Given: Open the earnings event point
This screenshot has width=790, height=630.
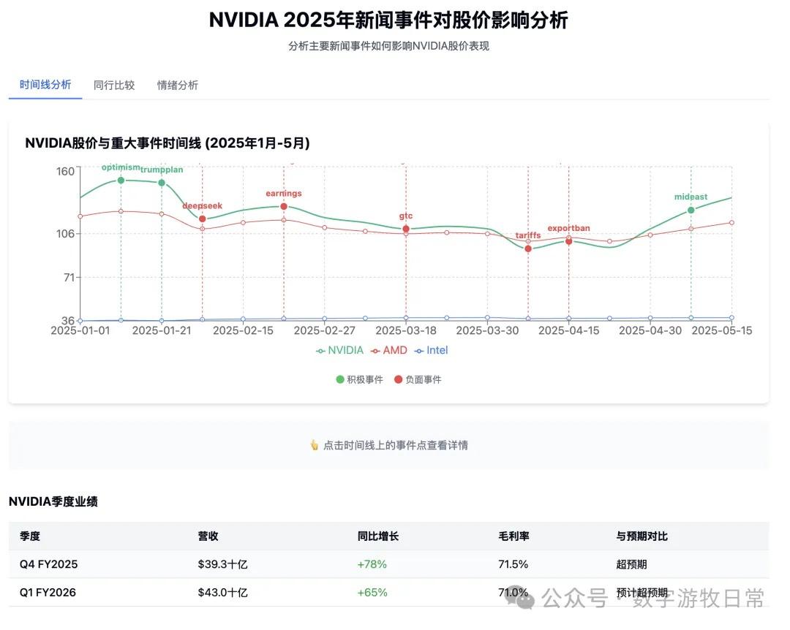Looking at the screenshot, I should tap(284, 206).
